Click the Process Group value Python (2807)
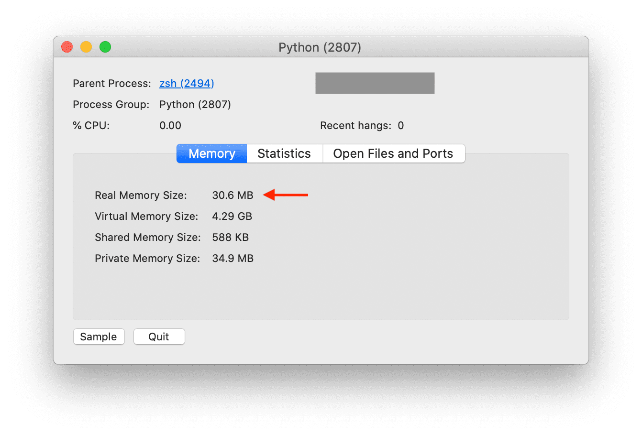 coord(195,105)
